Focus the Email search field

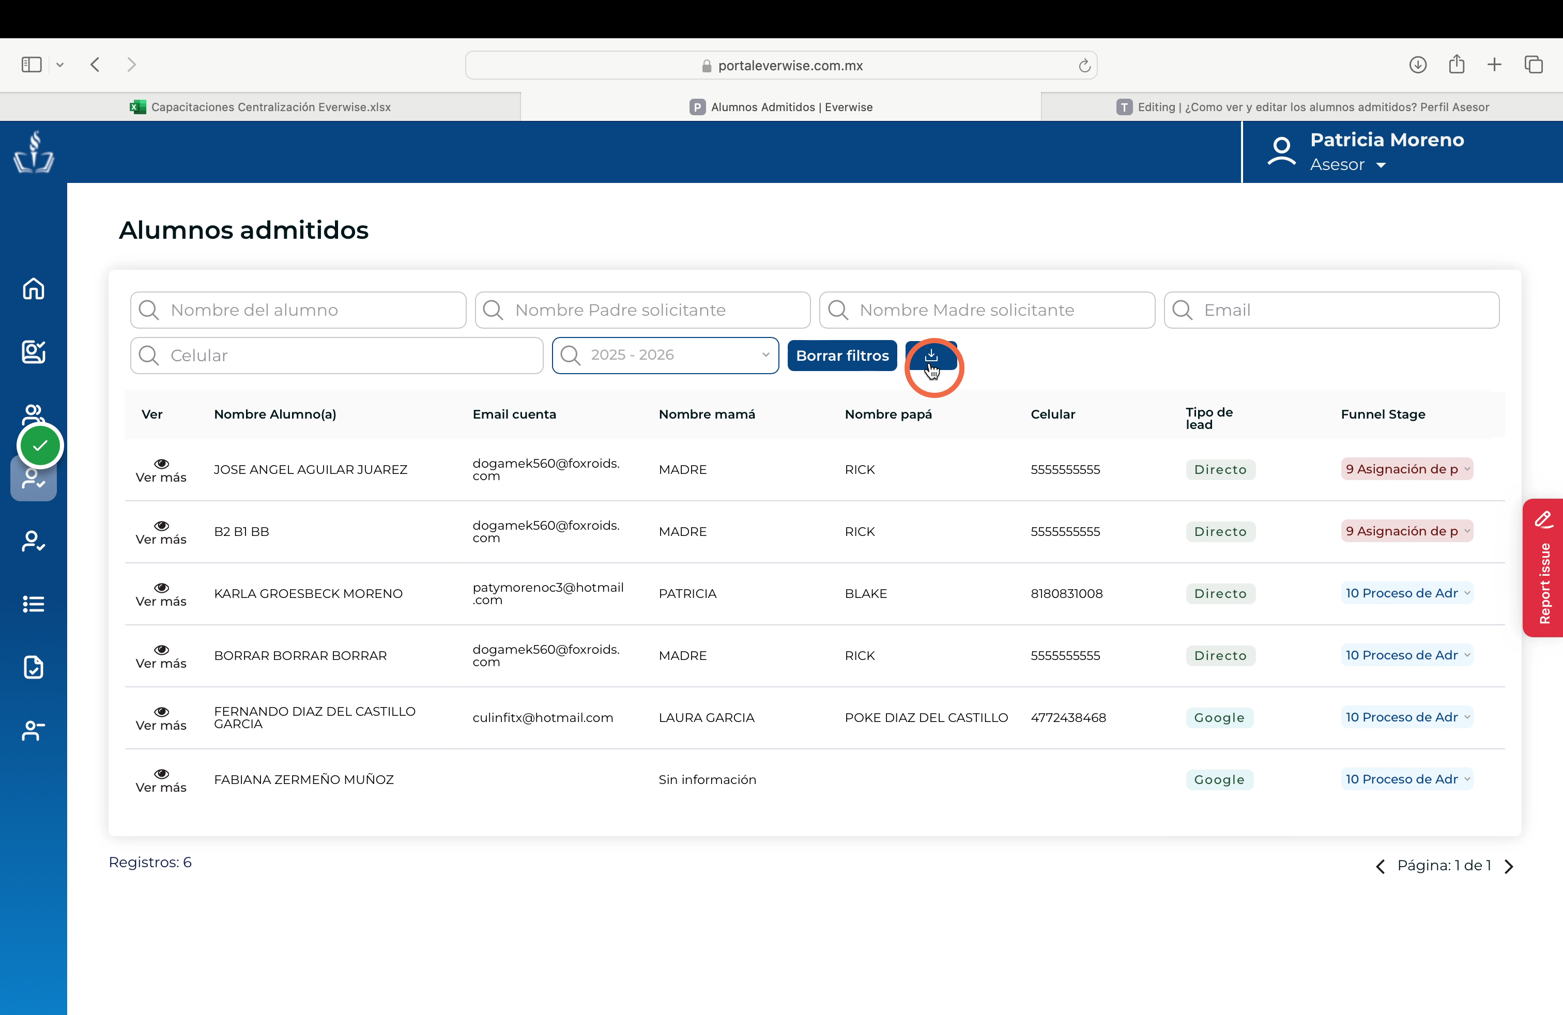[x=1331, y=310]
